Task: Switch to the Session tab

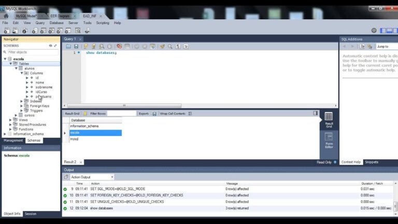Action: click(31, 214)
